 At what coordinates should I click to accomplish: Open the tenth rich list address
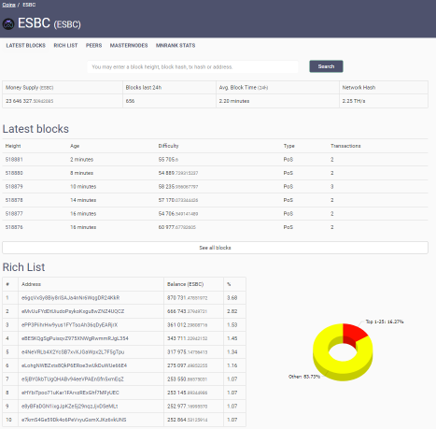[x=74, y=420]
